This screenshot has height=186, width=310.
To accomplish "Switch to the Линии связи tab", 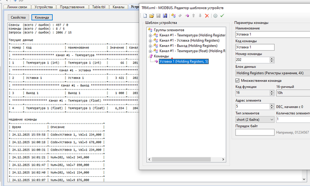I will pyautogui.click(x=17, y=7).
